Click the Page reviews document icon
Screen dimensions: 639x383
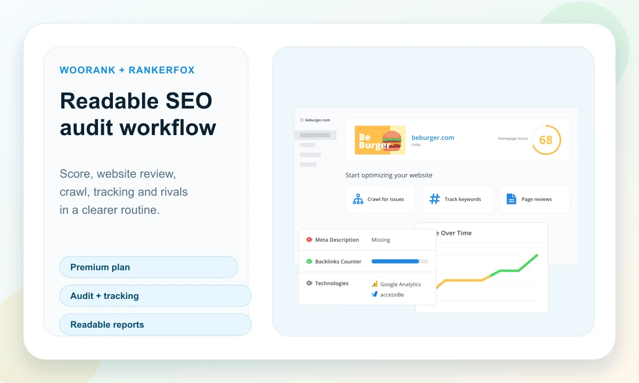tap(511, 199)
